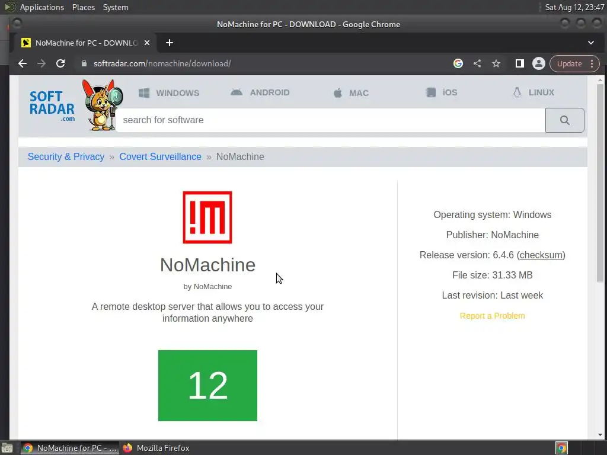Click the clock Sat Aug 12, 23:47
This screenshot has width=607, height=455.
pyautogui.click(x=574, y=7)
